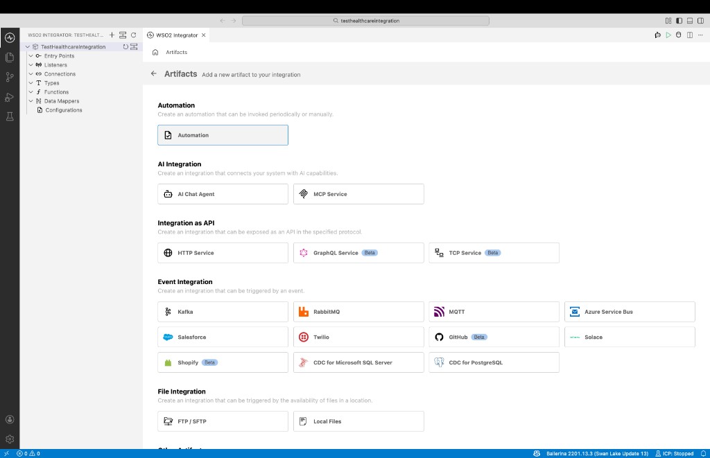
Task: Choose the Twilio event integration
Action: pyautogui.click(x=358, y=337)
